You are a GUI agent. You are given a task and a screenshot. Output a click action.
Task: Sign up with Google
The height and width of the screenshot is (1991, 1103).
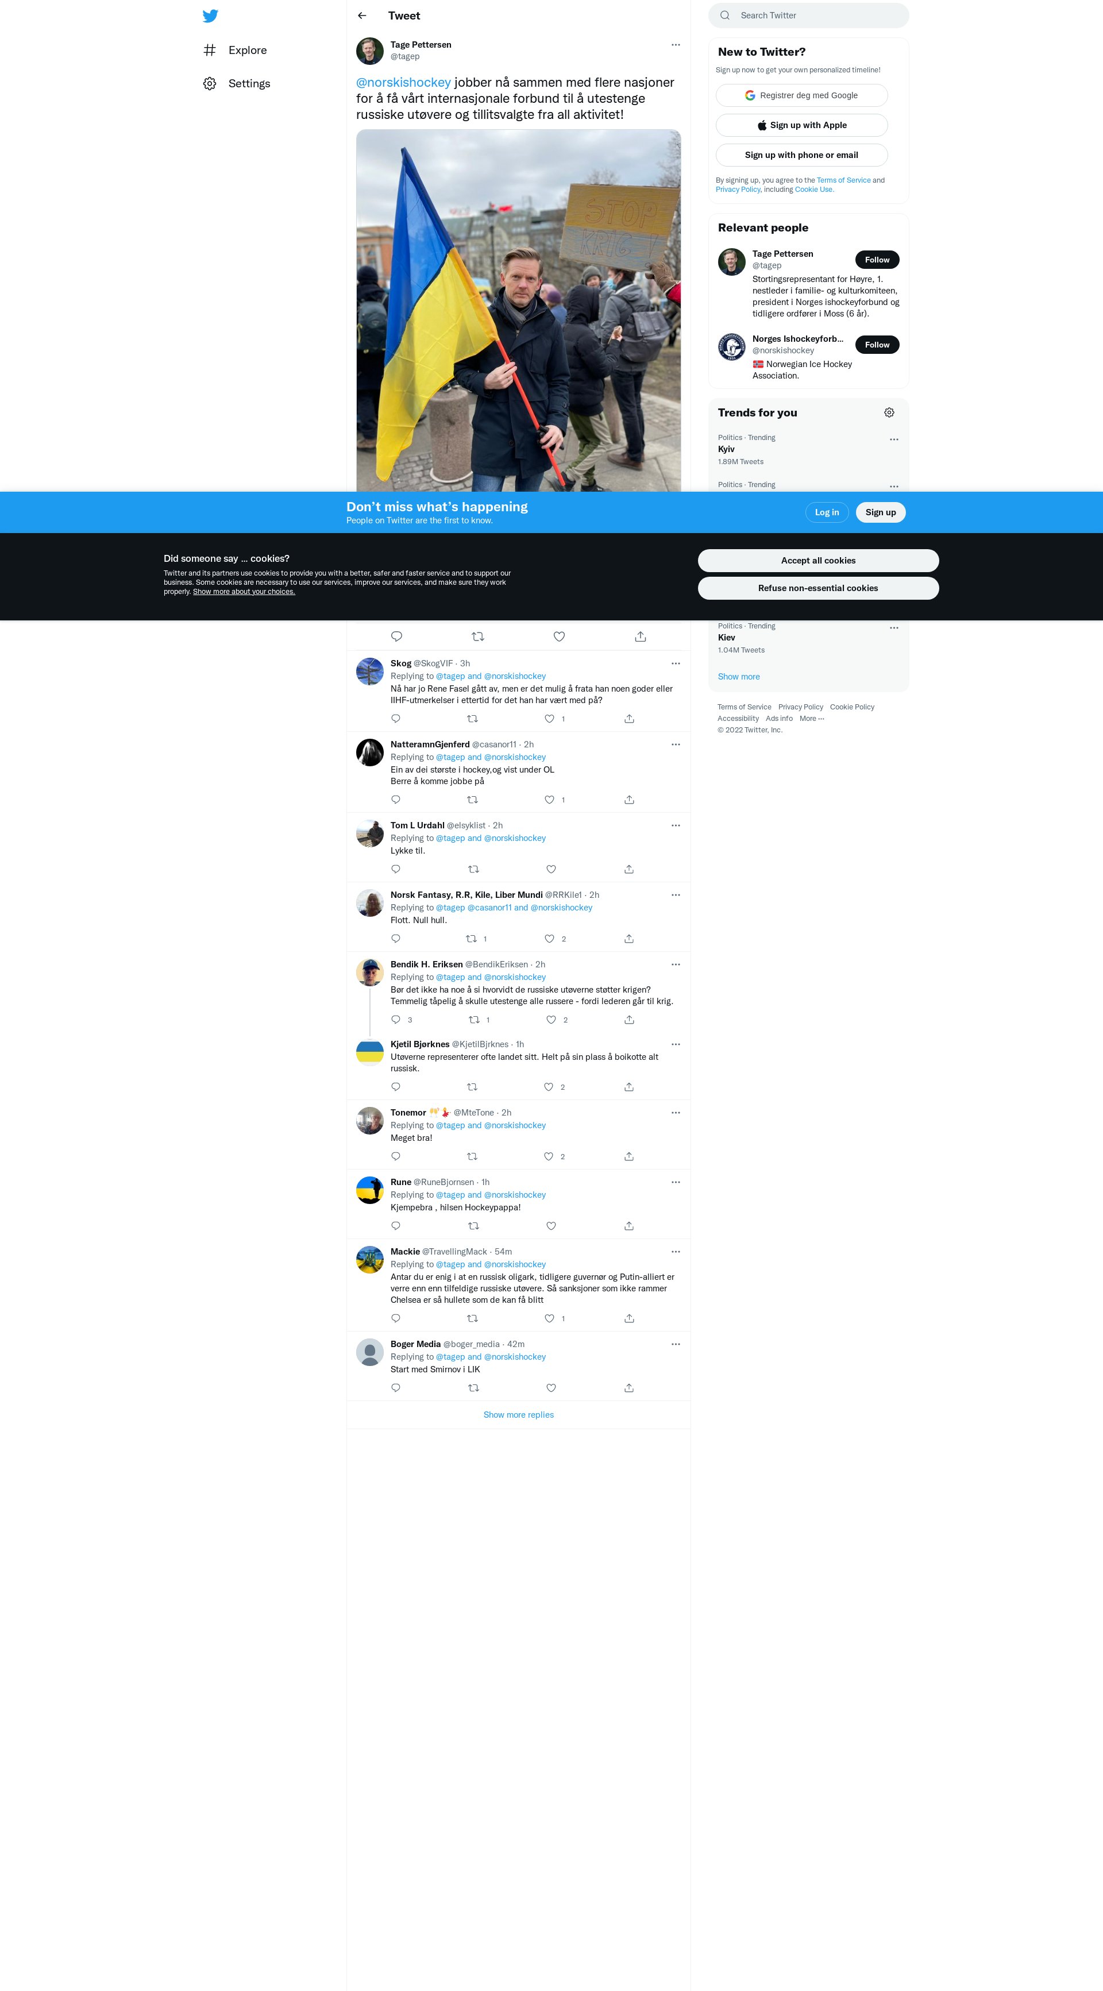coord(801,95)
